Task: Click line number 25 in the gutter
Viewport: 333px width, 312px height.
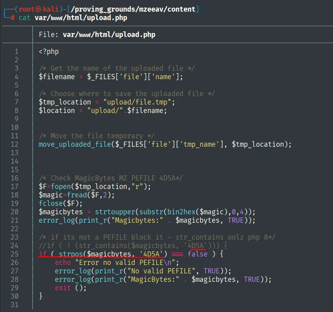Action: [14, 254]
